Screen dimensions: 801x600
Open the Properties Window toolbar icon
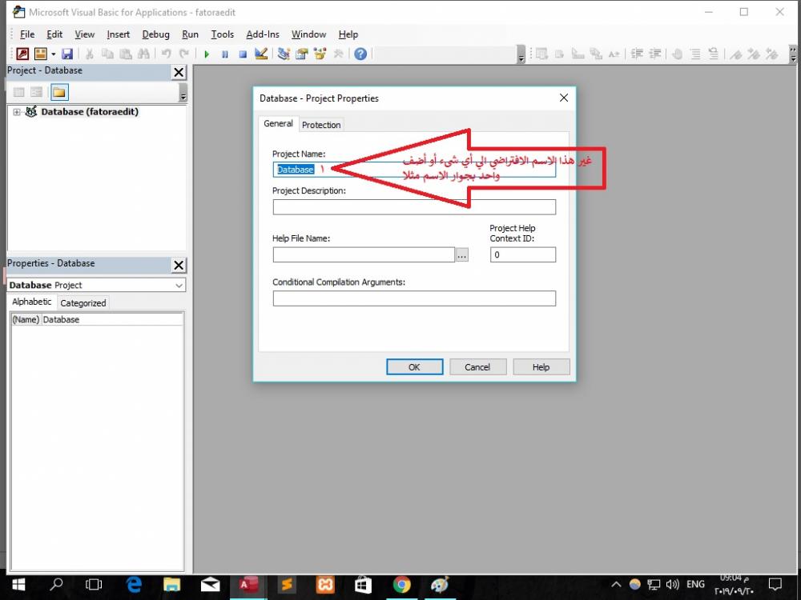click(302, 54)
